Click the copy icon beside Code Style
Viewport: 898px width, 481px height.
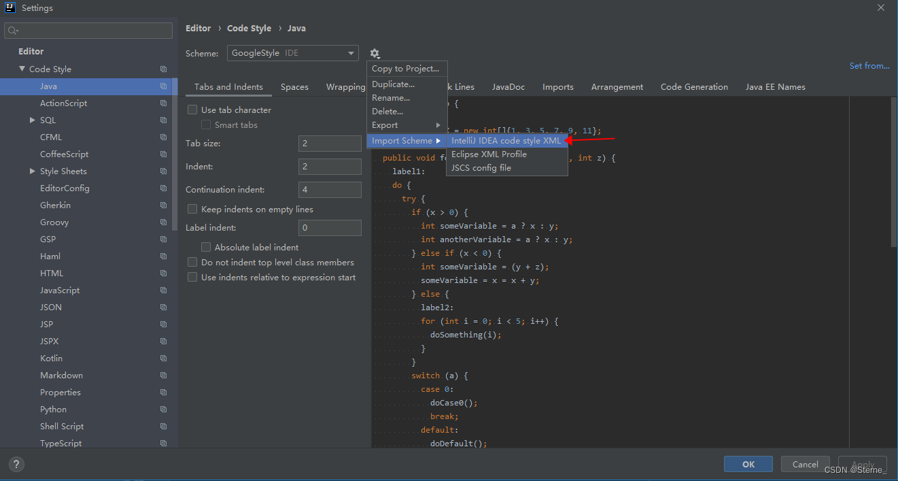coord(163,69)
